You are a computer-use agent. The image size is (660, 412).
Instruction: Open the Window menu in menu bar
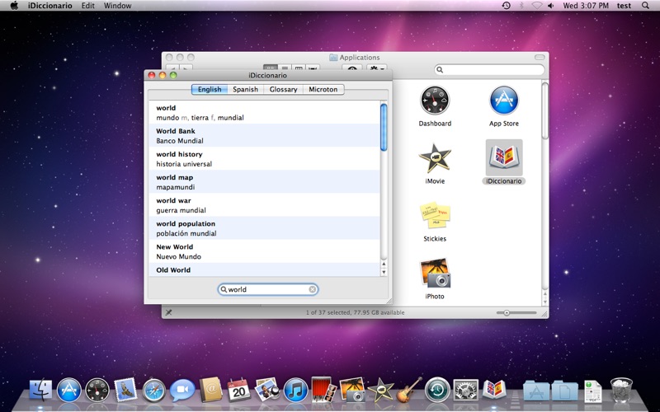click(117, 6)
